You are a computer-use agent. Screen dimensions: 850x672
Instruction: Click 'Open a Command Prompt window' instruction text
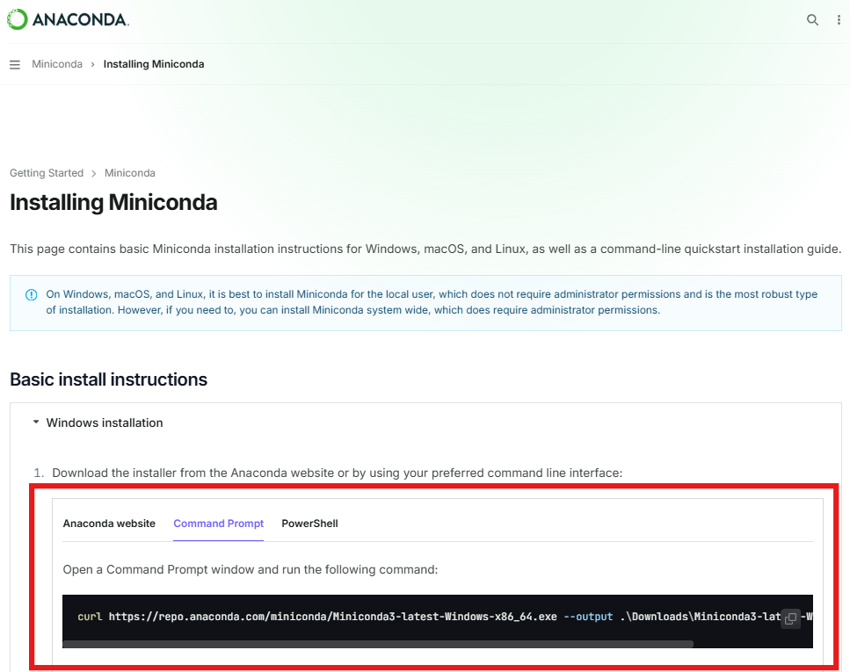(x=250, y=569)
